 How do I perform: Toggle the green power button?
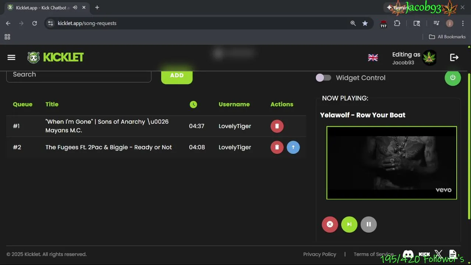(x=453, y=78)
